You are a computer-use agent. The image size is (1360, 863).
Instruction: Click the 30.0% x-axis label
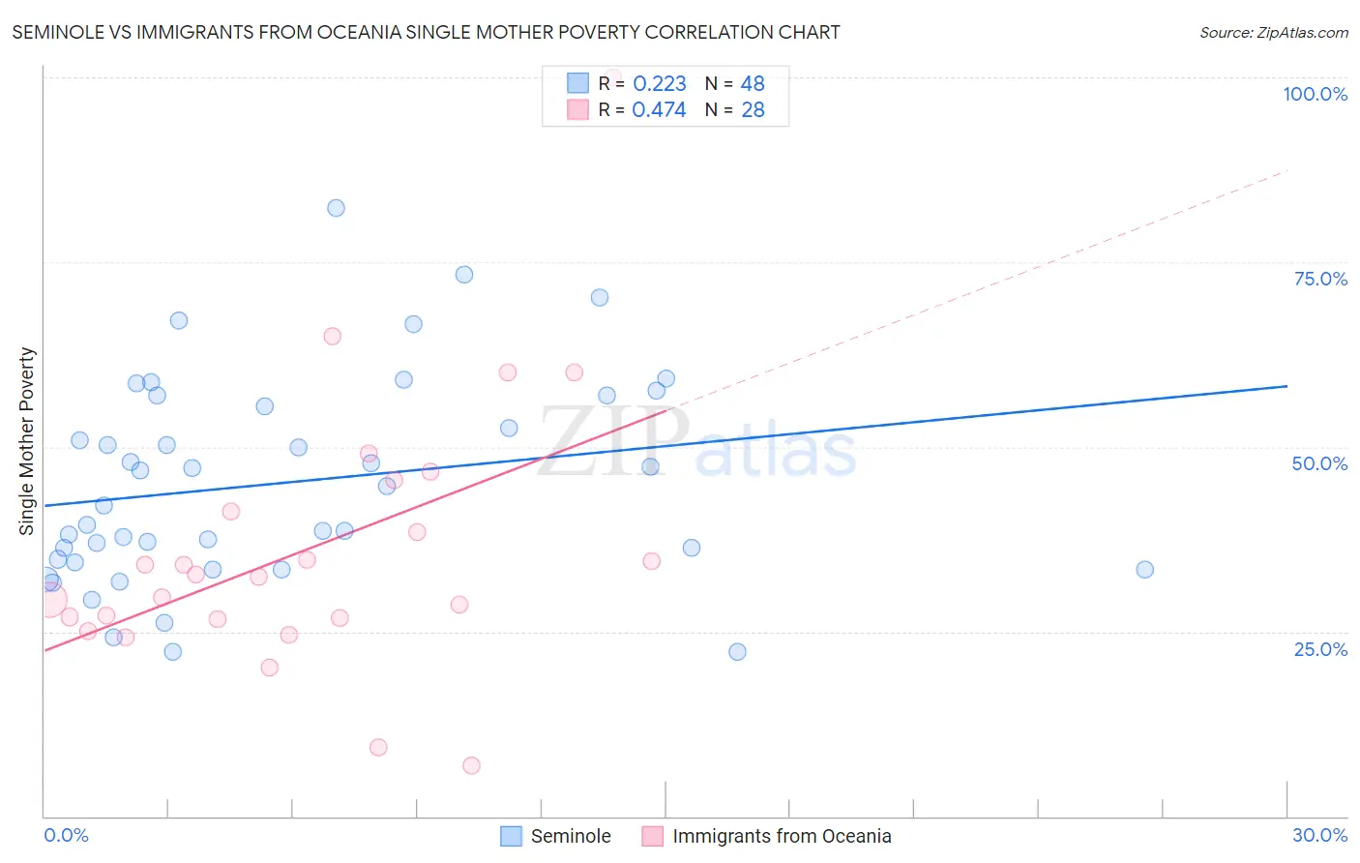tap(1319, 835)
